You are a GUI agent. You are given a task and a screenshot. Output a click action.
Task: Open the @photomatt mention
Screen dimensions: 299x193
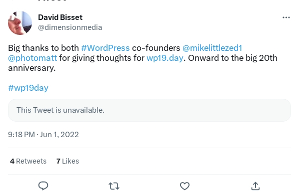[32, 58]
